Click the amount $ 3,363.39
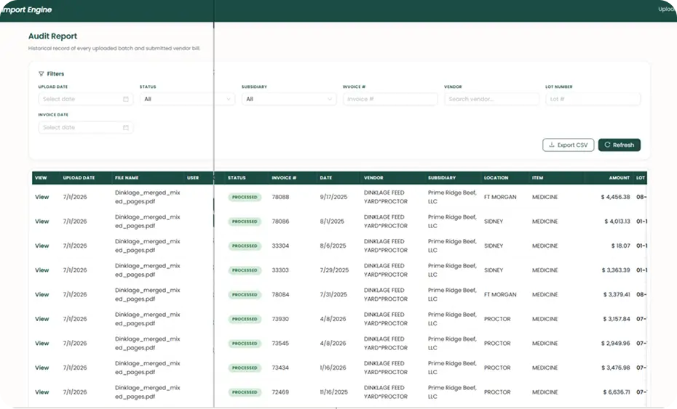The width and height of the screenshot is (677, 409). 616,270
